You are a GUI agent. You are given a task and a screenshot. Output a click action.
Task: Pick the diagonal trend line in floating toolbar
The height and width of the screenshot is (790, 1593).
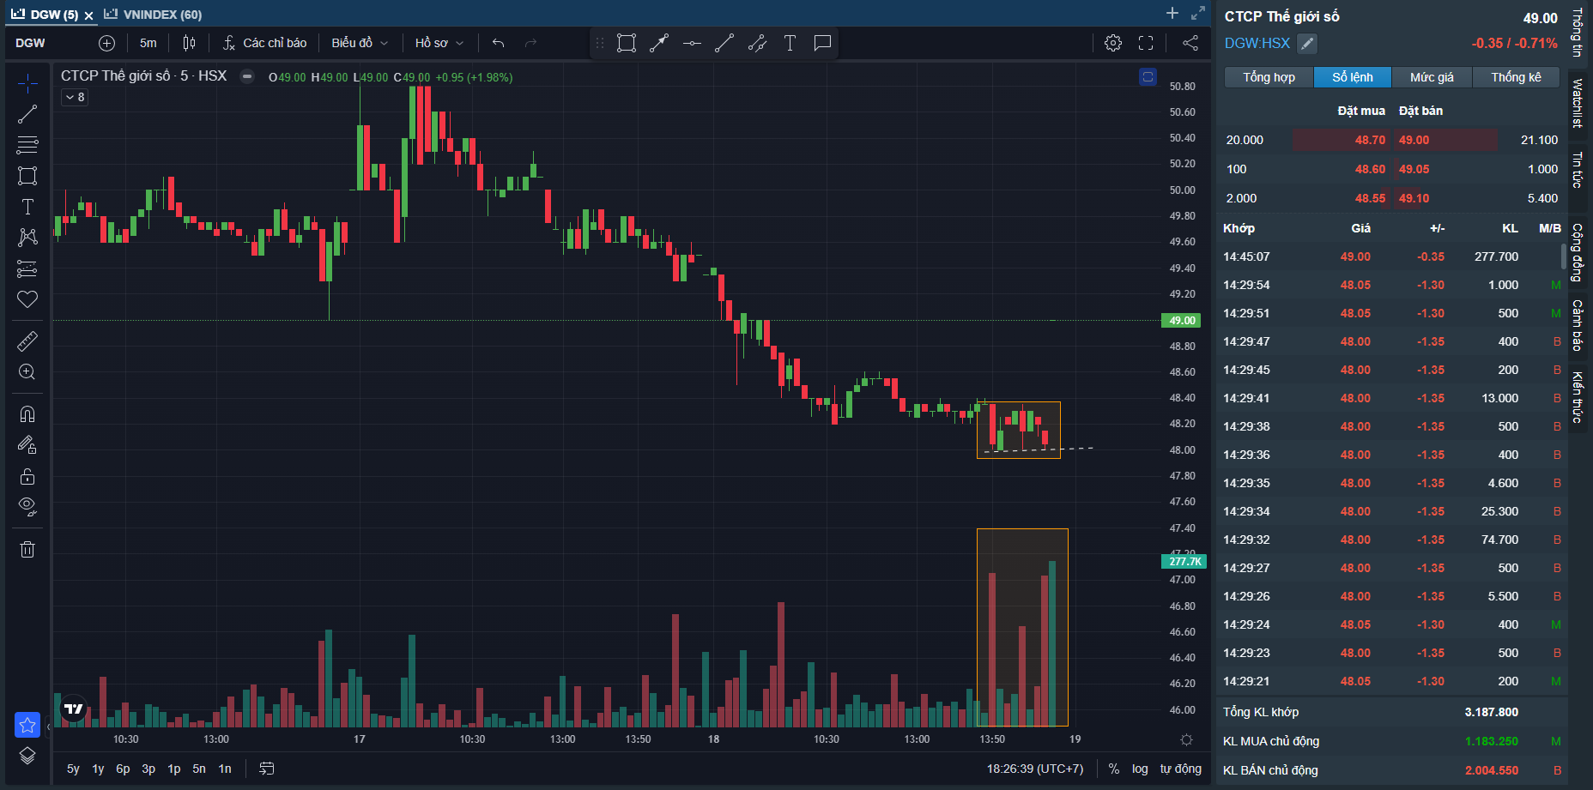[x=724, y=43]
